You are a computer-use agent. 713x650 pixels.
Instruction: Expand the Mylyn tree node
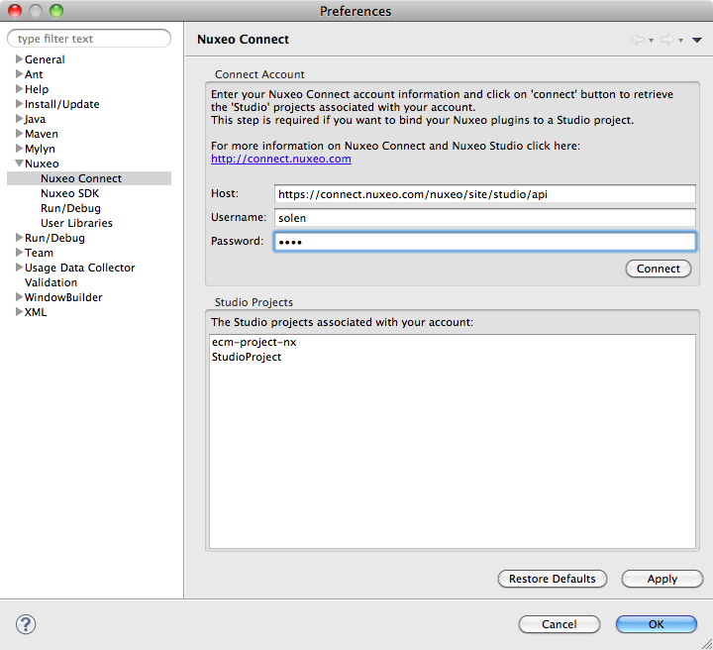tap(19, 148)
